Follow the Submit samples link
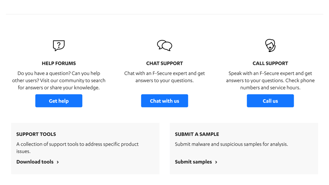329x185 pixels. tap(193, 162)
